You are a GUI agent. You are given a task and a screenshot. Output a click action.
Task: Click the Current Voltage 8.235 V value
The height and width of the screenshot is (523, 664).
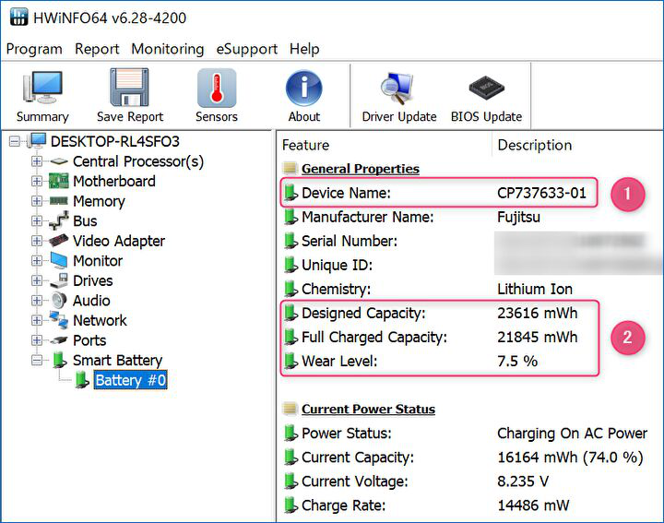tap(523, 481)
